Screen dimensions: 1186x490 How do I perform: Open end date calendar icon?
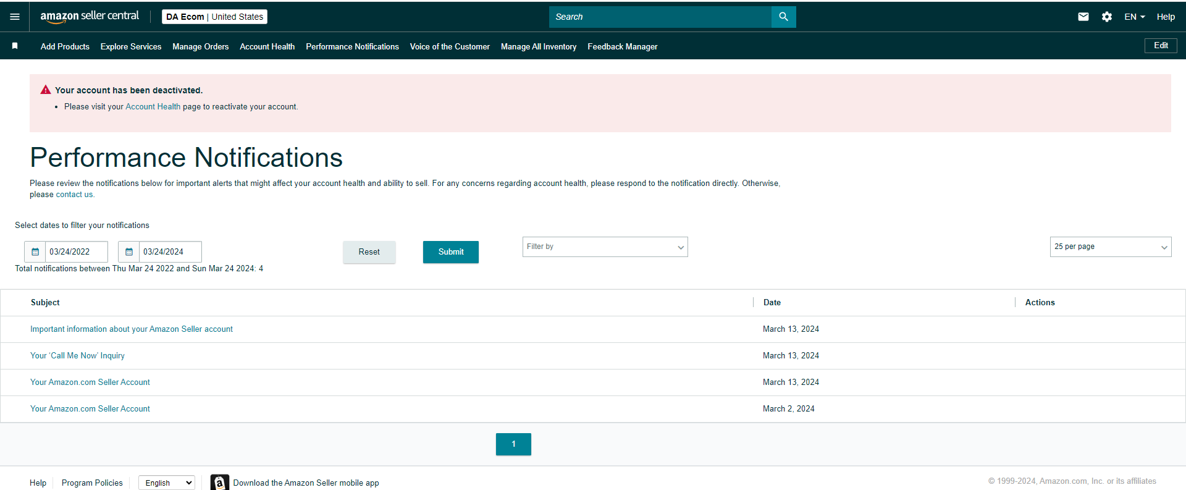[129, 251]
